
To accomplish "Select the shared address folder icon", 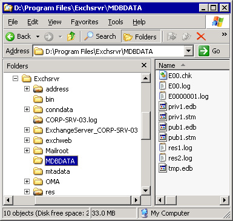I will click(38, 89).
